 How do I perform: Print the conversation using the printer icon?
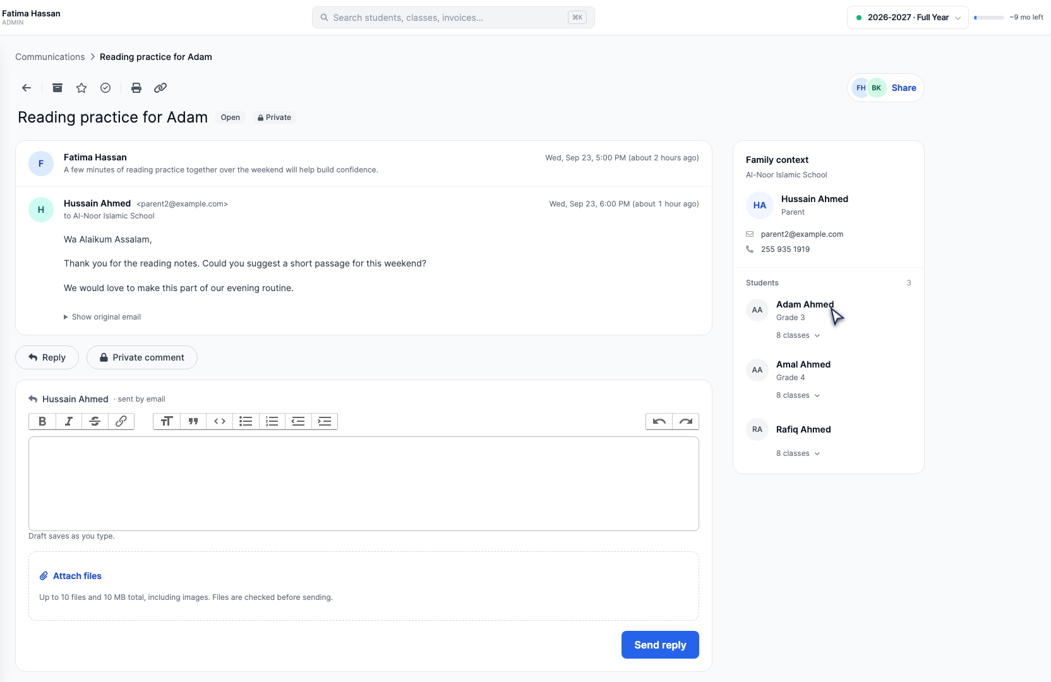pyautogui.click(x=136, y=88)
